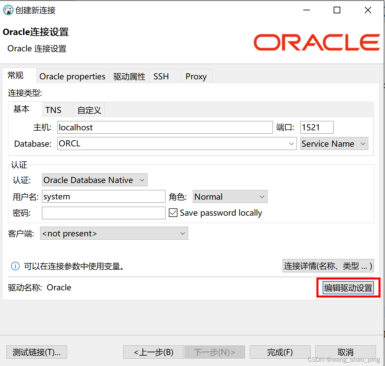Close the 创建新连接 dialog
This screenshot has height=366, width=385.
tap(368, 10)
